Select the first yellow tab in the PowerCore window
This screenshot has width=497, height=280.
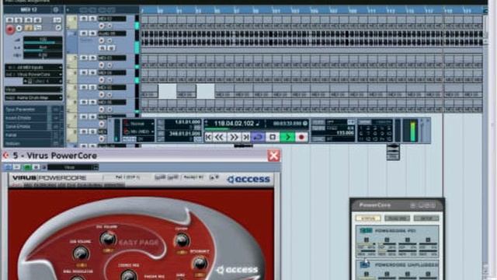click(367, 219)
